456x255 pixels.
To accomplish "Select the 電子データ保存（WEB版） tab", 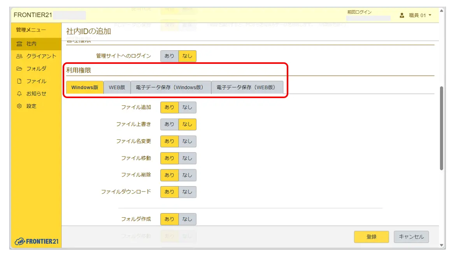I will [247, 88].
